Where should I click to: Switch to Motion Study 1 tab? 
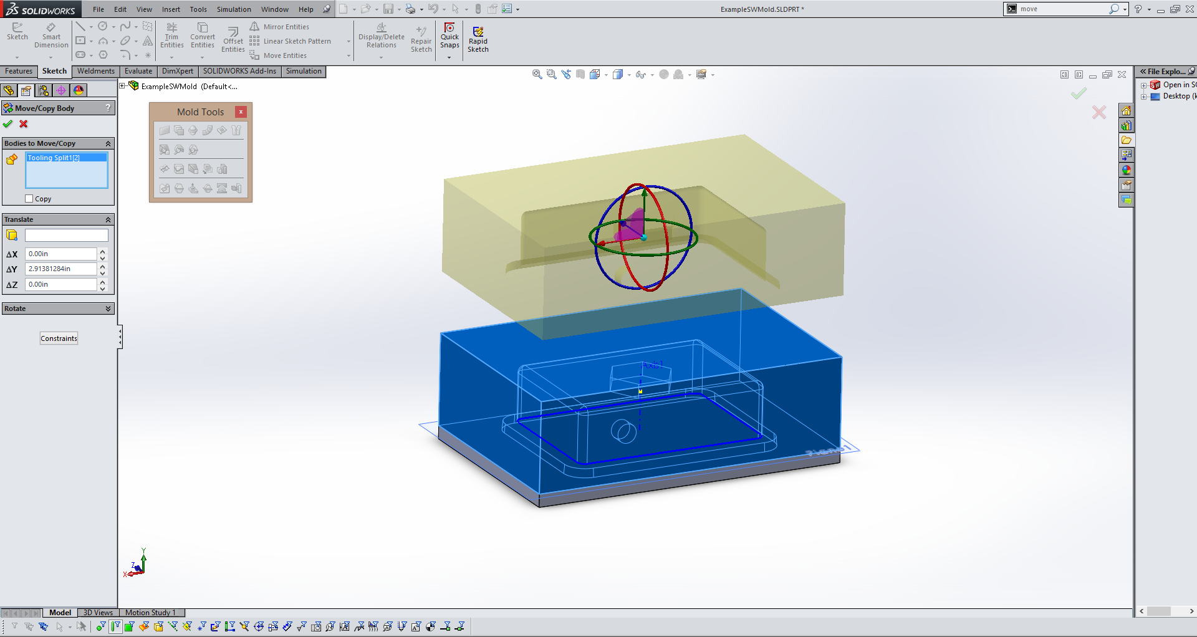(151, 613)
